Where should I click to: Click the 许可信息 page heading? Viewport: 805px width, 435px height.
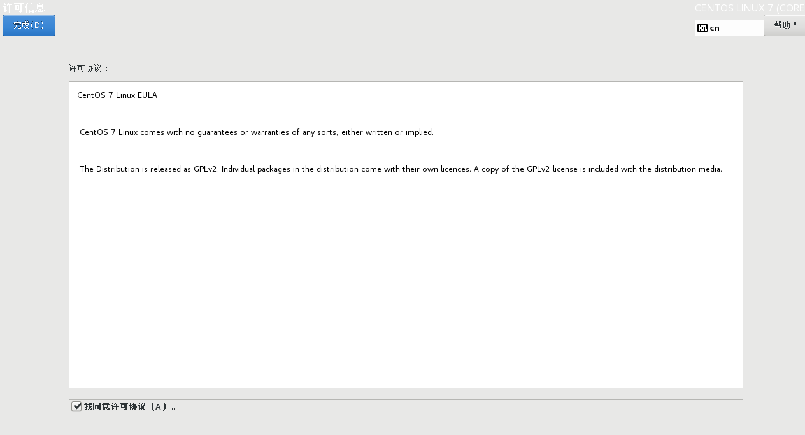24,8
